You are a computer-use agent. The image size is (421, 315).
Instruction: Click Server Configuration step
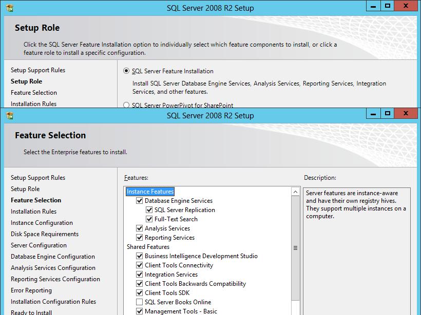click(39, 245)
